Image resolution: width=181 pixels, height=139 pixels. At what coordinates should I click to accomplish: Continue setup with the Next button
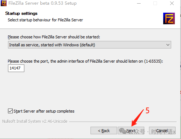131,131
